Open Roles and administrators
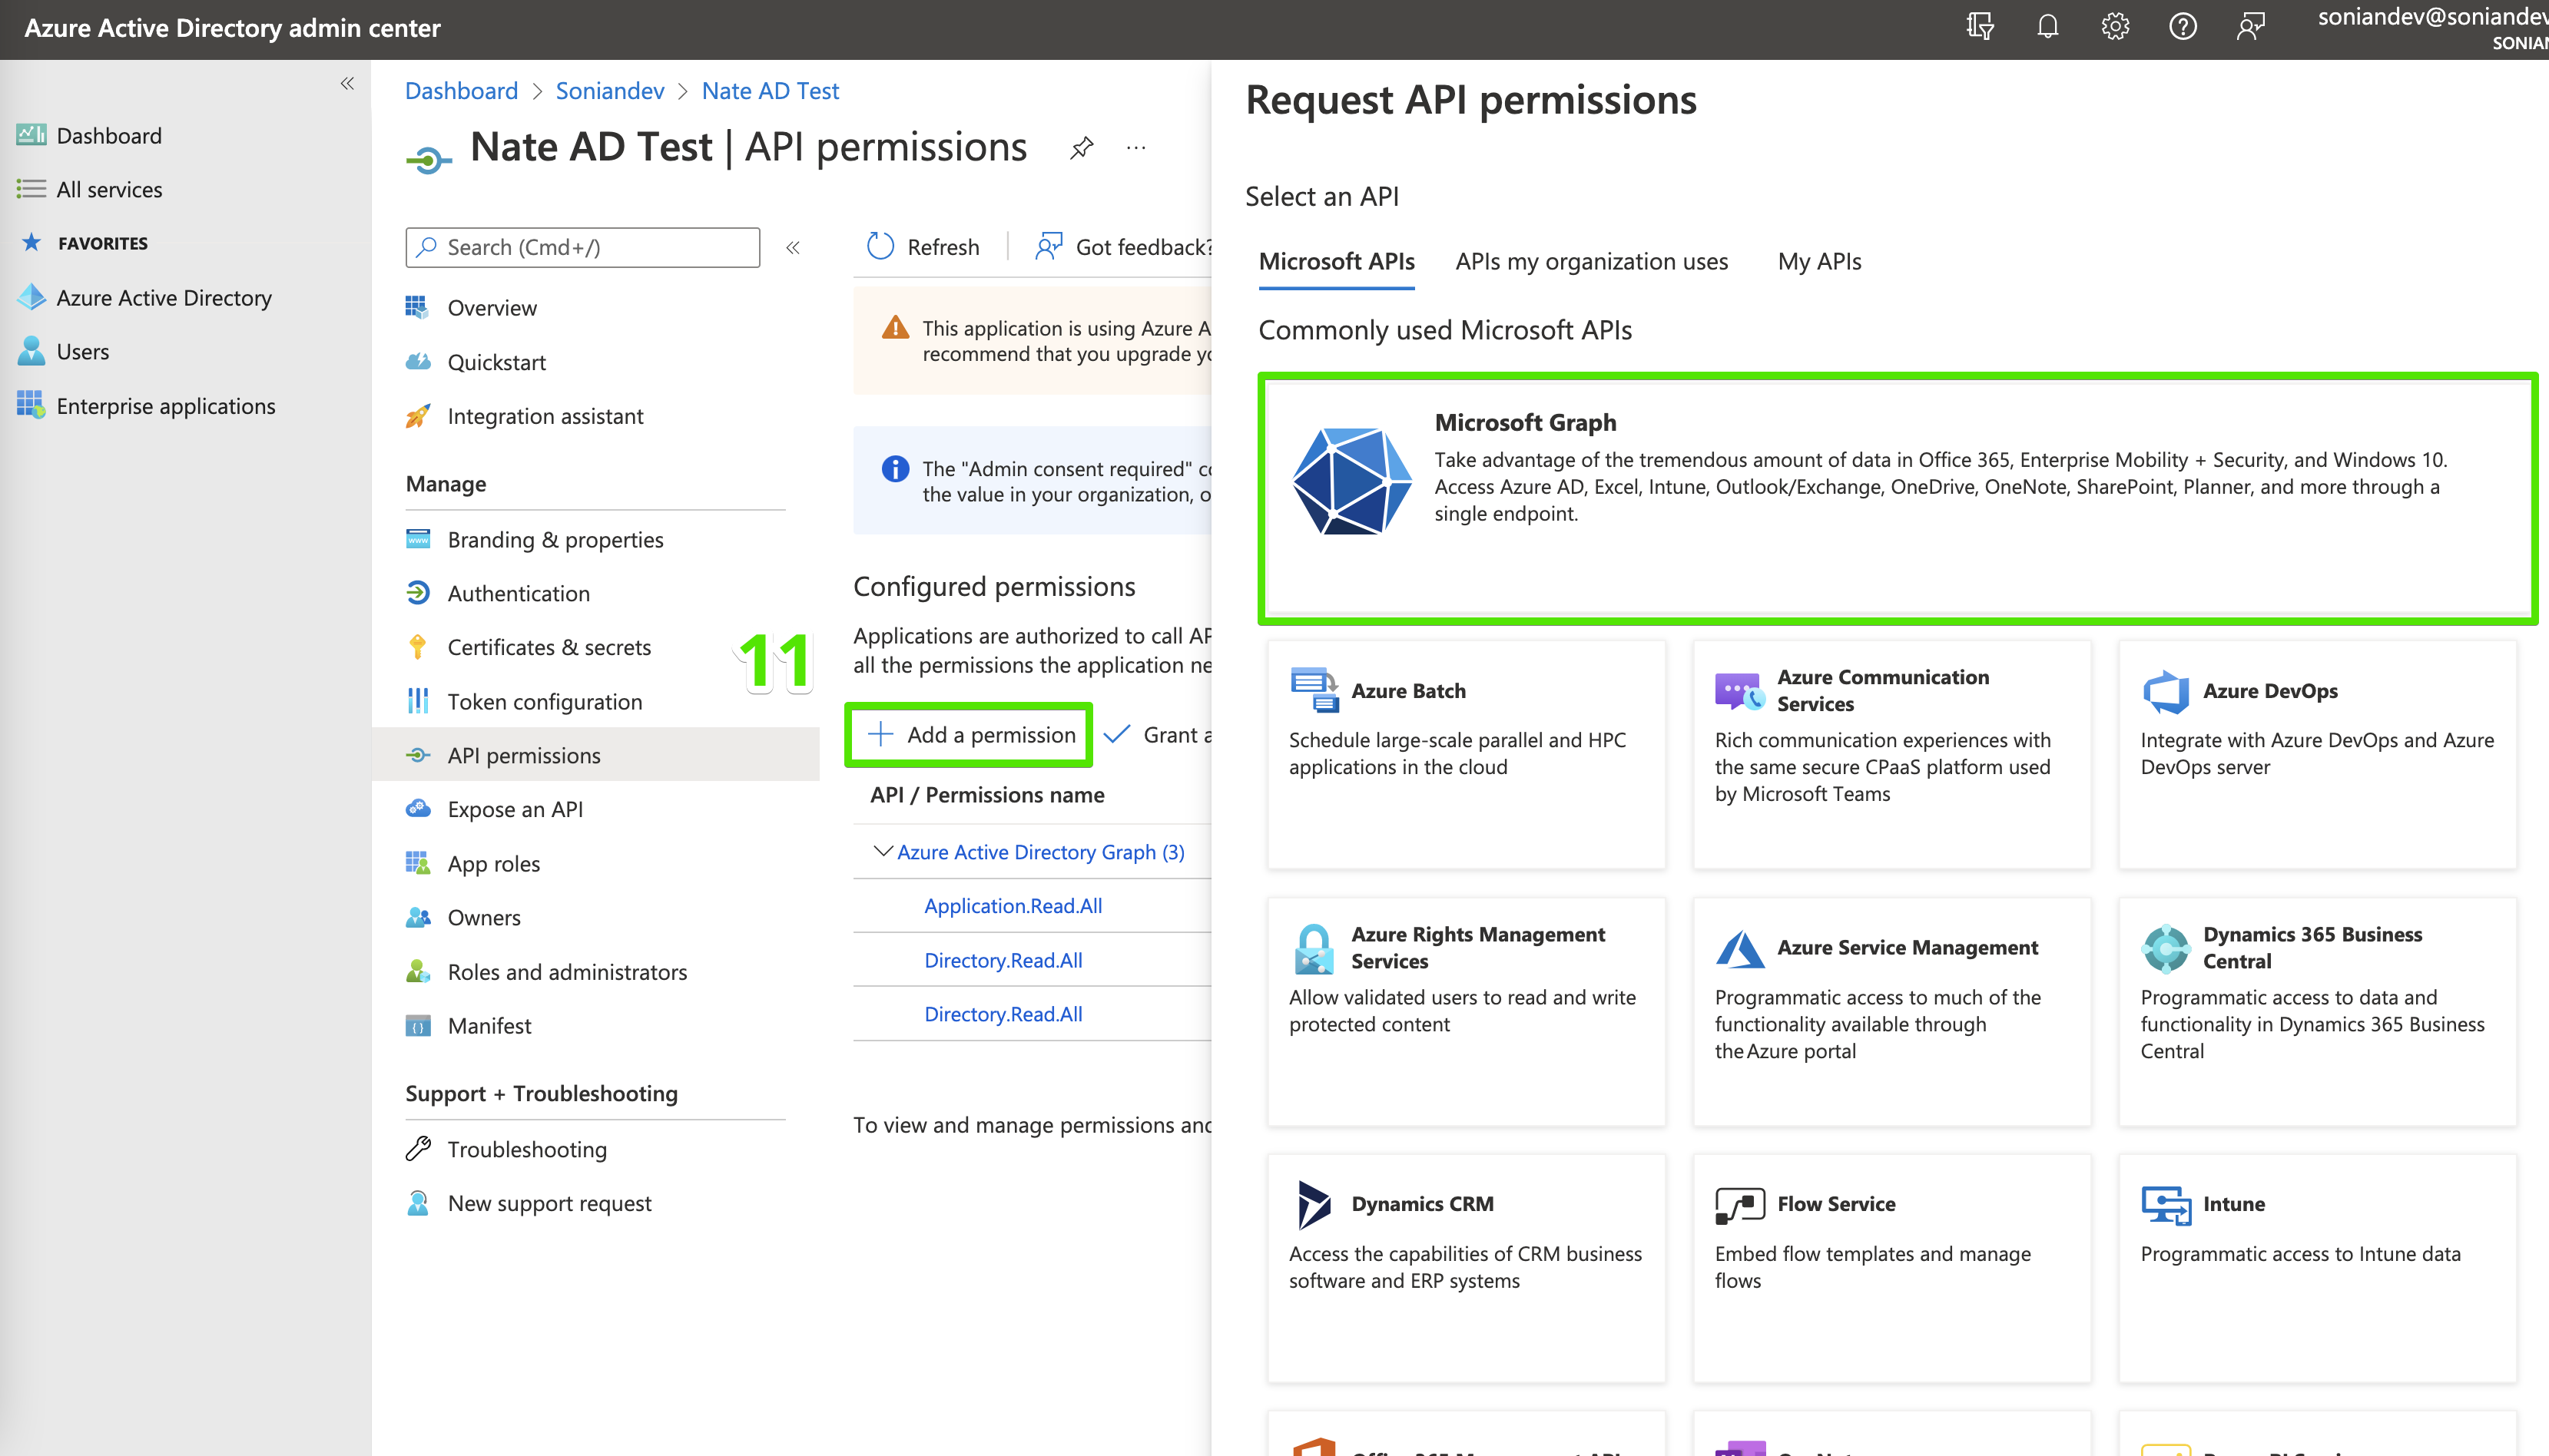The height and width of the screenshot is (1456, 2549). (x=567, y=971)
